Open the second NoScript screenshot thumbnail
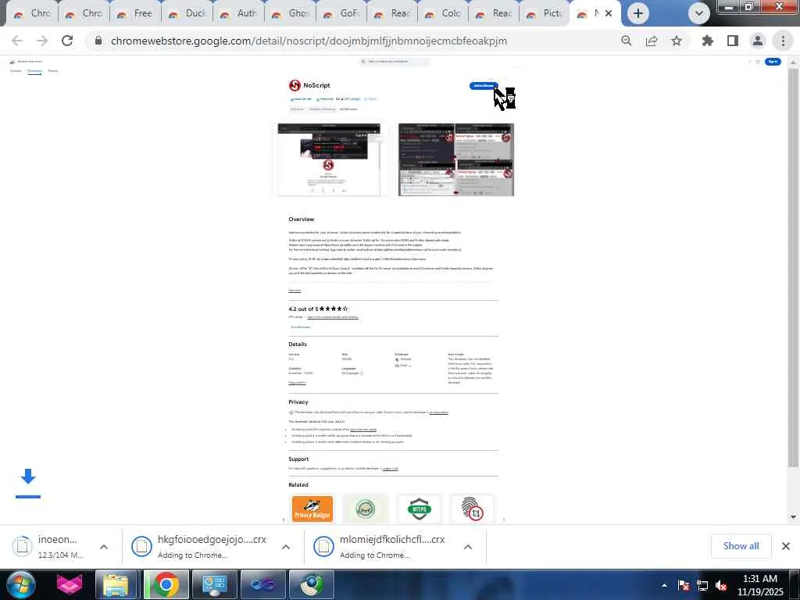Viewport: 800px width, 600px height. click(x=456, y=159)
